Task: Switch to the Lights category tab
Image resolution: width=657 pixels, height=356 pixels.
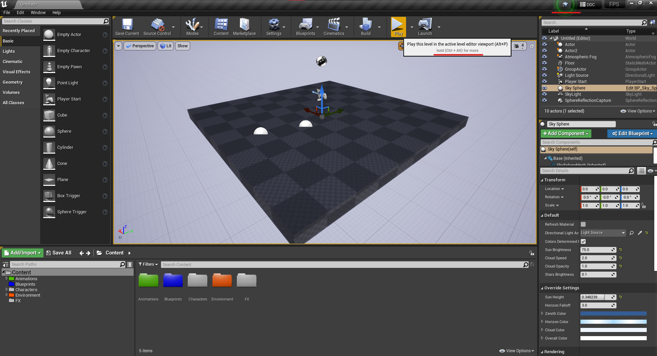Action: point(20,51)
